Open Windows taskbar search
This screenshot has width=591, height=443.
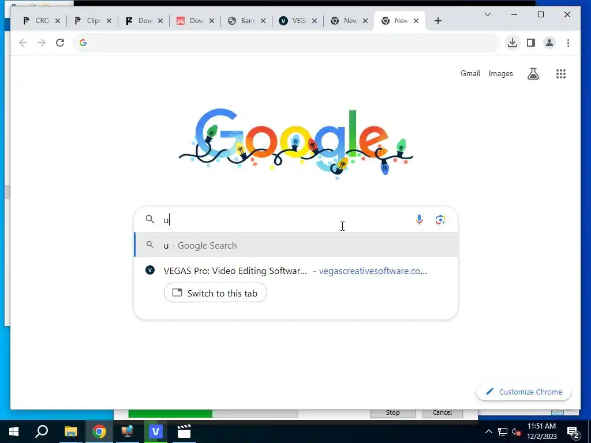tap(42, 431)
